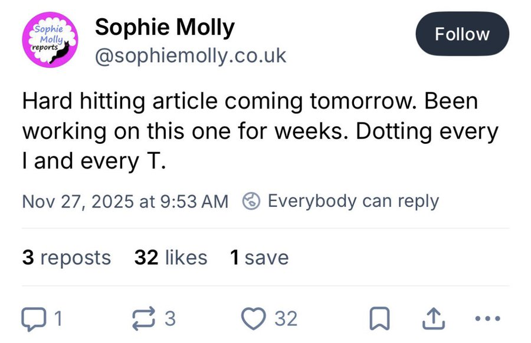Open the three-dot more options menu

[x=488, y=319]
